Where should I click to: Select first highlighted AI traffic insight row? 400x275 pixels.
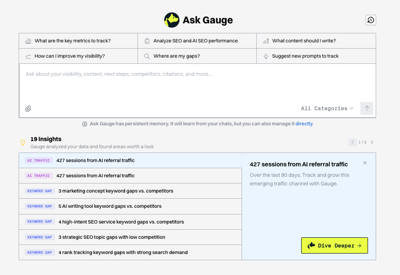pos(130,161)
